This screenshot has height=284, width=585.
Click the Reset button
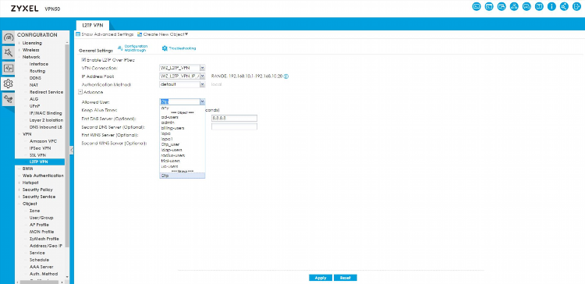(346, 278)
